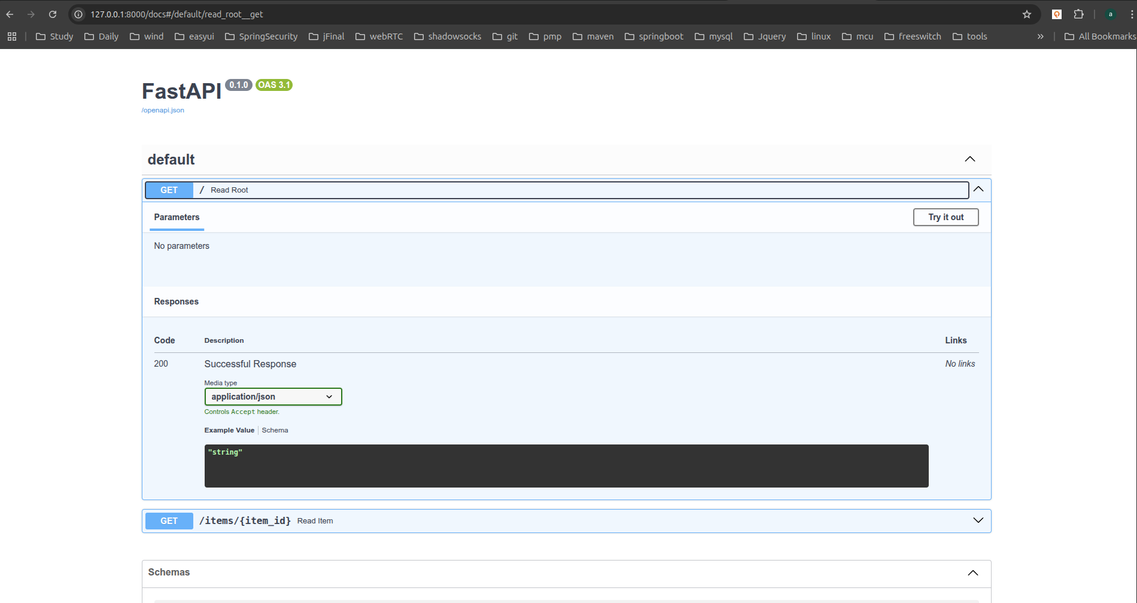Click the Try it out button
Viewport: 1137px width, 603px height.
coord(946,217)
